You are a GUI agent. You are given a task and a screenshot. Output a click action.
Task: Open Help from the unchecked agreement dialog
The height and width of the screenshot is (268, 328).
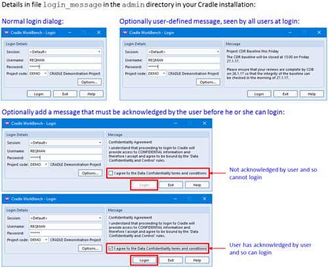[x=197, y=185]
